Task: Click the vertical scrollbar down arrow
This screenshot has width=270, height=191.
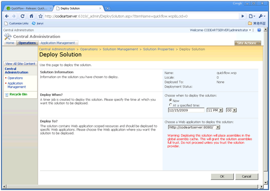Action: (x=265, y=183)
